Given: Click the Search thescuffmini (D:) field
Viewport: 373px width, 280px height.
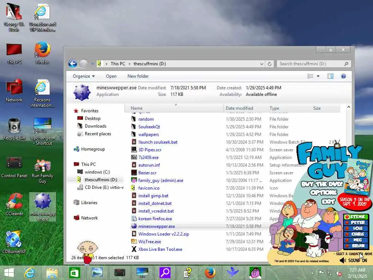Looking at the screenshot, I should click(314, 64).
